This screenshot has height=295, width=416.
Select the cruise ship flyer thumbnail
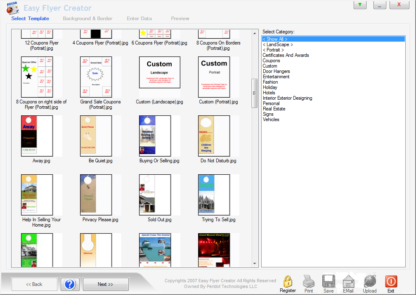[x=155, y=250]
